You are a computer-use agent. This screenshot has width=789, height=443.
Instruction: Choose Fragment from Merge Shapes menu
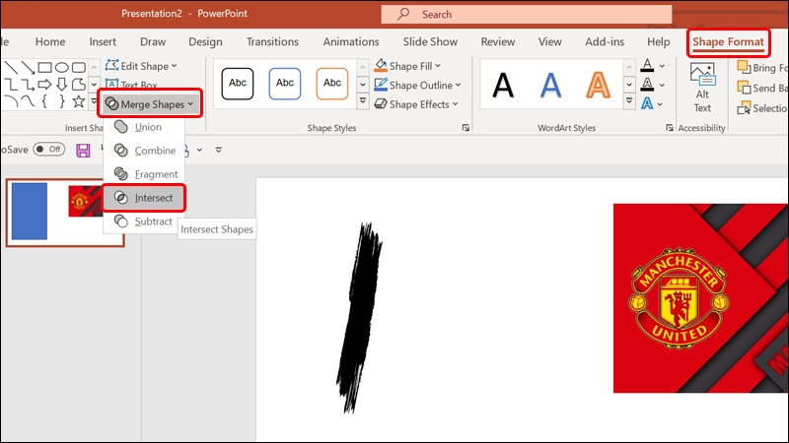[144, 174]
